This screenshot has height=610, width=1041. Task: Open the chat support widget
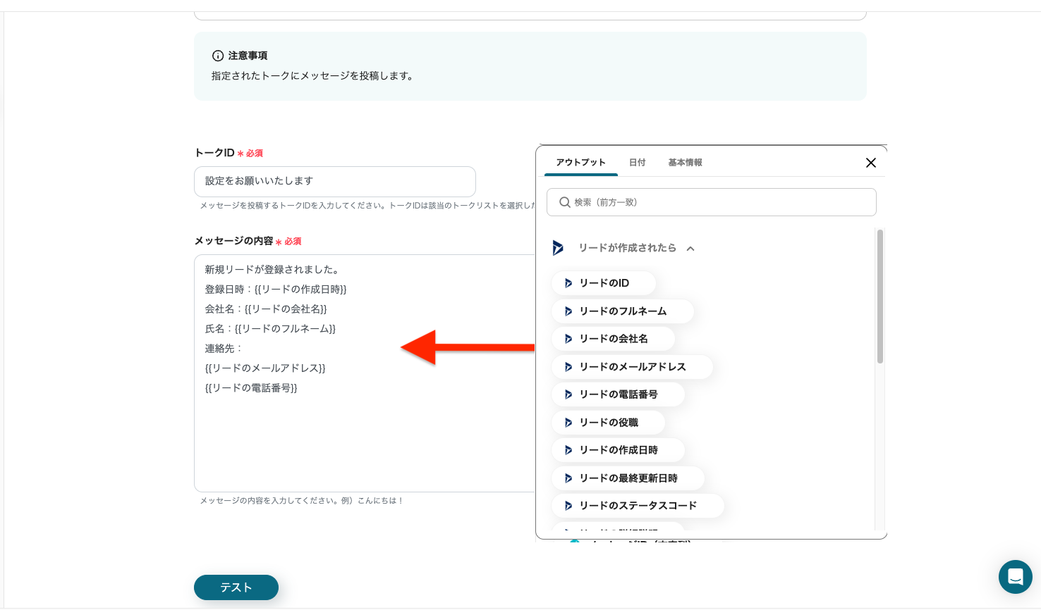1016,578
